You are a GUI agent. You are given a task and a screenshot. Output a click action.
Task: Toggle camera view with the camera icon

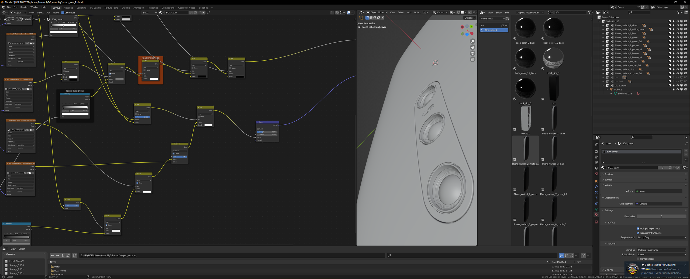(x=472, y=53)
